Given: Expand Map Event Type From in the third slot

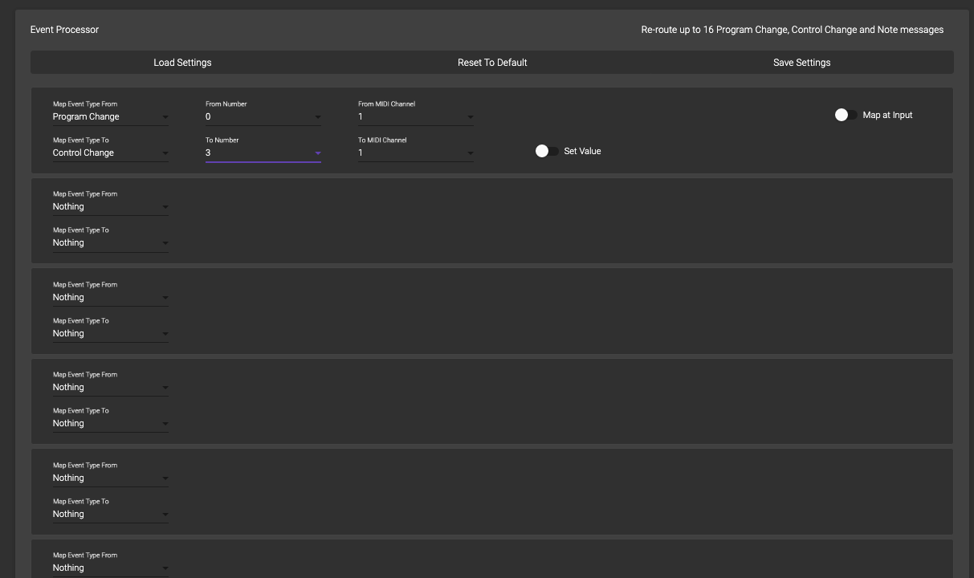Looking at the screenshot, I should (x=111, y=297).
